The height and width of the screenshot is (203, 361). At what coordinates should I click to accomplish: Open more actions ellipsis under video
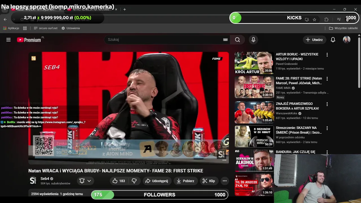(x=224, y=181)
